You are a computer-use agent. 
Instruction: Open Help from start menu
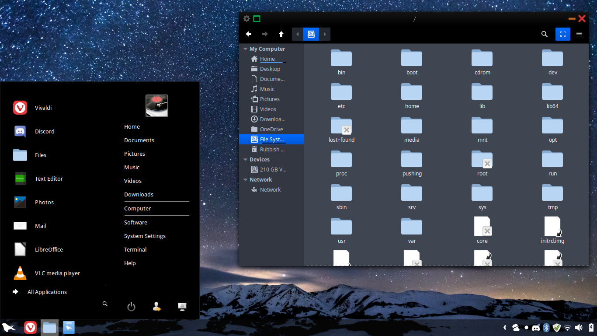[x=130, y=263]
